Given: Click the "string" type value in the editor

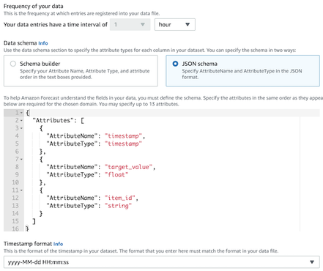Looking at the screenshot, I should click(118, 206).
